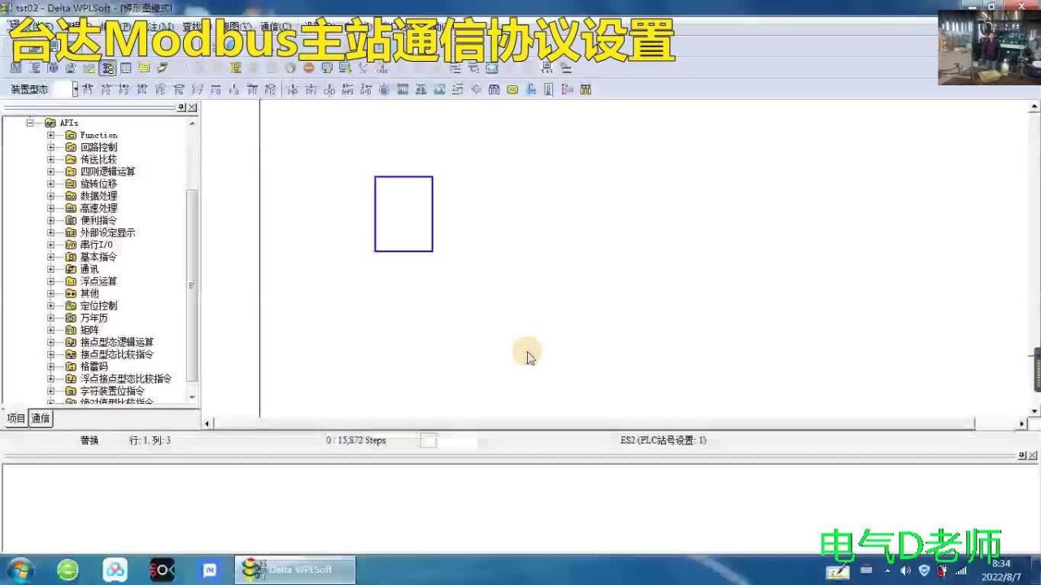Expand the 格雷码 folder
The image size is (1041, 585).
pos(50,366)
